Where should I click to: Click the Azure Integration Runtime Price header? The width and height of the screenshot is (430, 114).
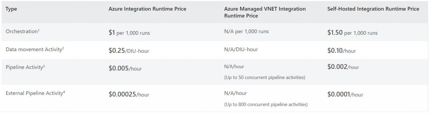tap(147, 9)
